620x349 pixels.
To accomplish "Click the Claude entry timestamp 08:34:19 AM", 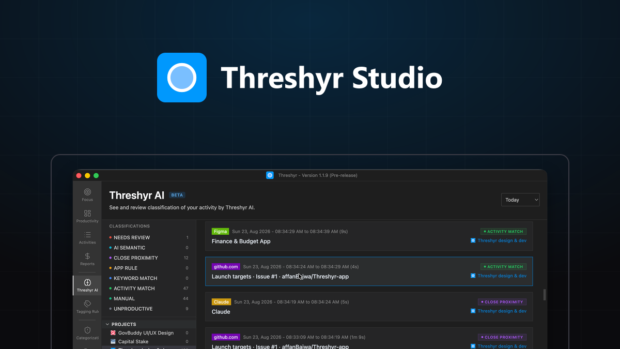I will click(291, 302).
